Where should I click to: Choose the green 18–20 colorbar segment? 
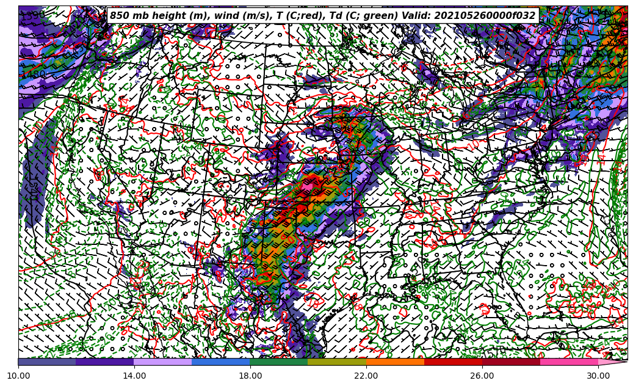(279, 362)
